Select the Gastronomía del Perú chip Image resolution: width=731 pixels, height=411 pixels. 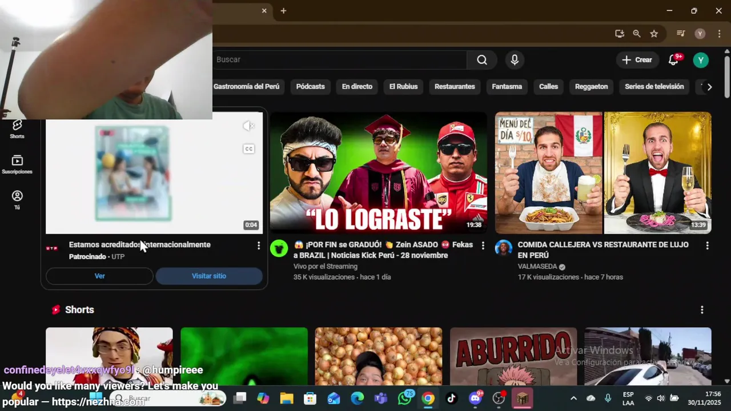246,87
